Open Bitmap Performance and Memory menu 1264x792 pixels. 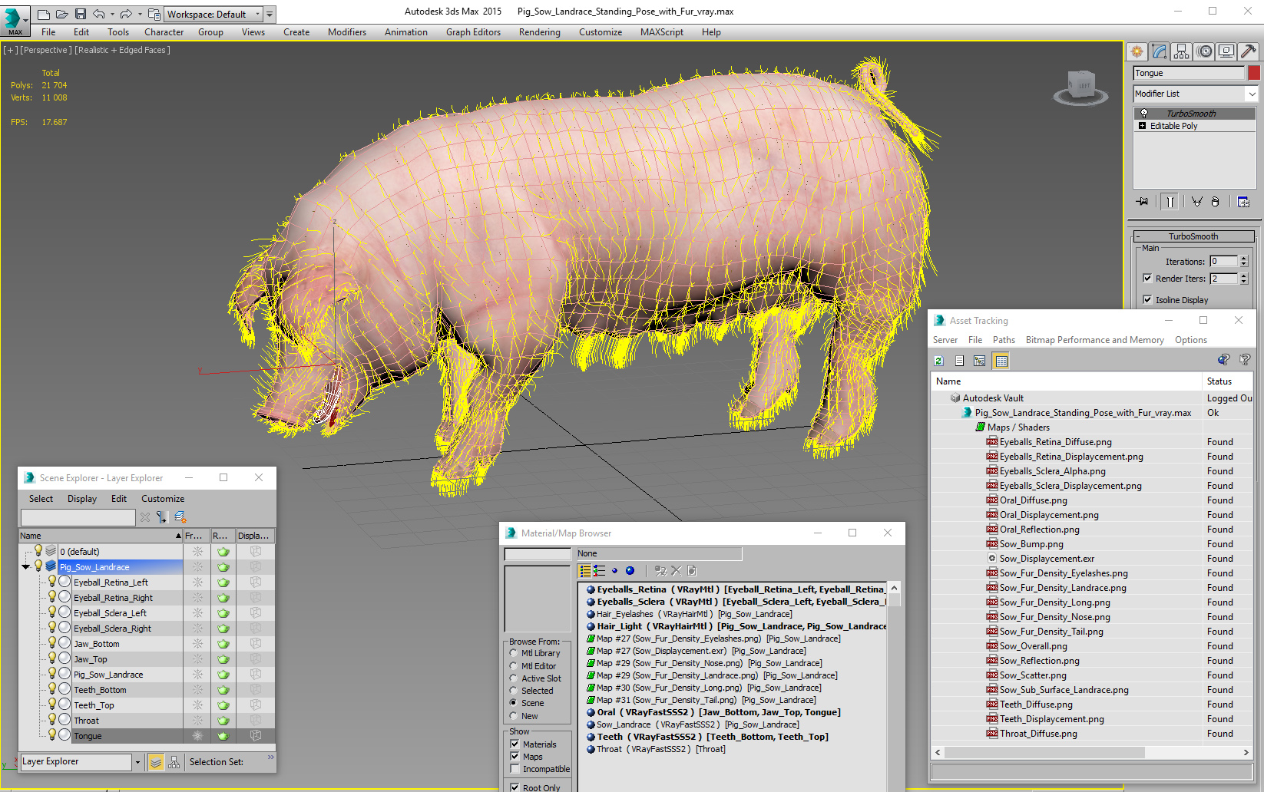point(1094,340)
